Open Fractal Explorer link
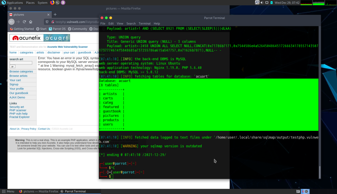Screen dimensions: 337x194 click(19, 117)
